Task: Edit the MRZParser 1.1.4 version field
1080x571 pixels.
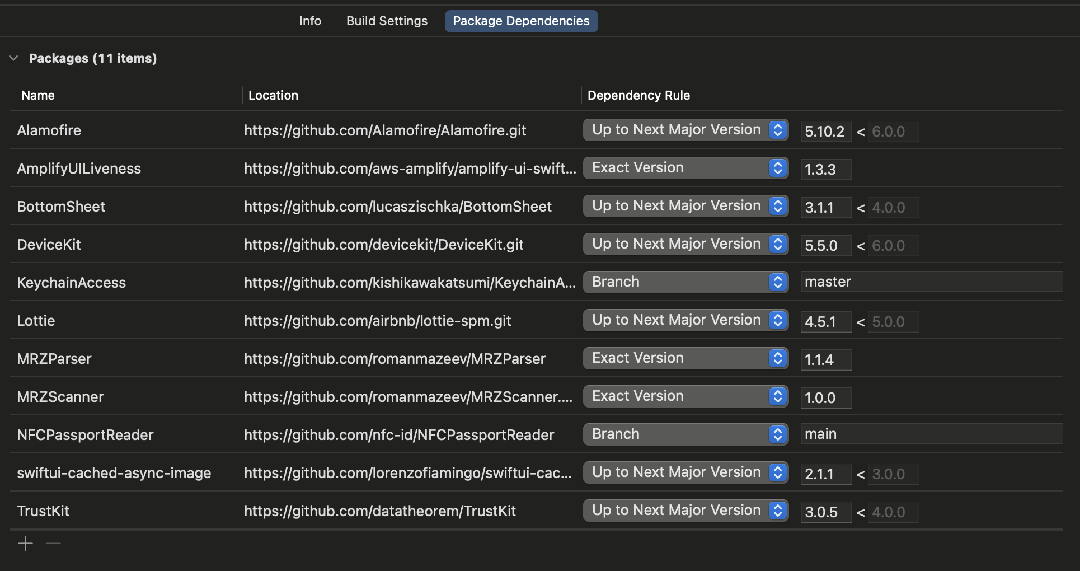Action: (826, 360)
